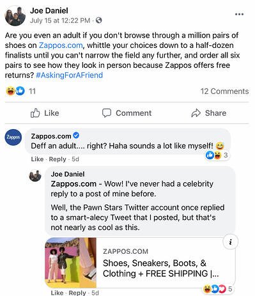Open the Zappos link preview thumbnail image
The height and width of the screenshot is (296, 255).
click(71, 263)
